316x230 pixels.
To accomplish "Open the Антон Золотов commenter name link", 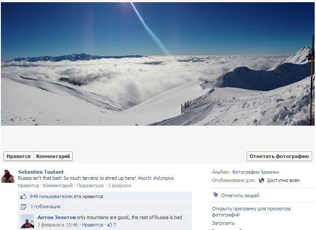I will 57,217.
